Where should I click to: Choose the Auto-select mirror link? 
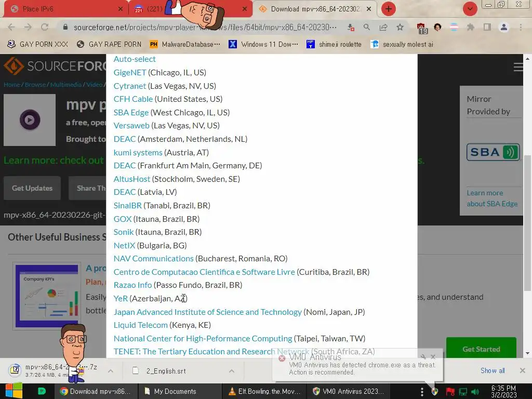pyautogui.click(x=135, y=59)
